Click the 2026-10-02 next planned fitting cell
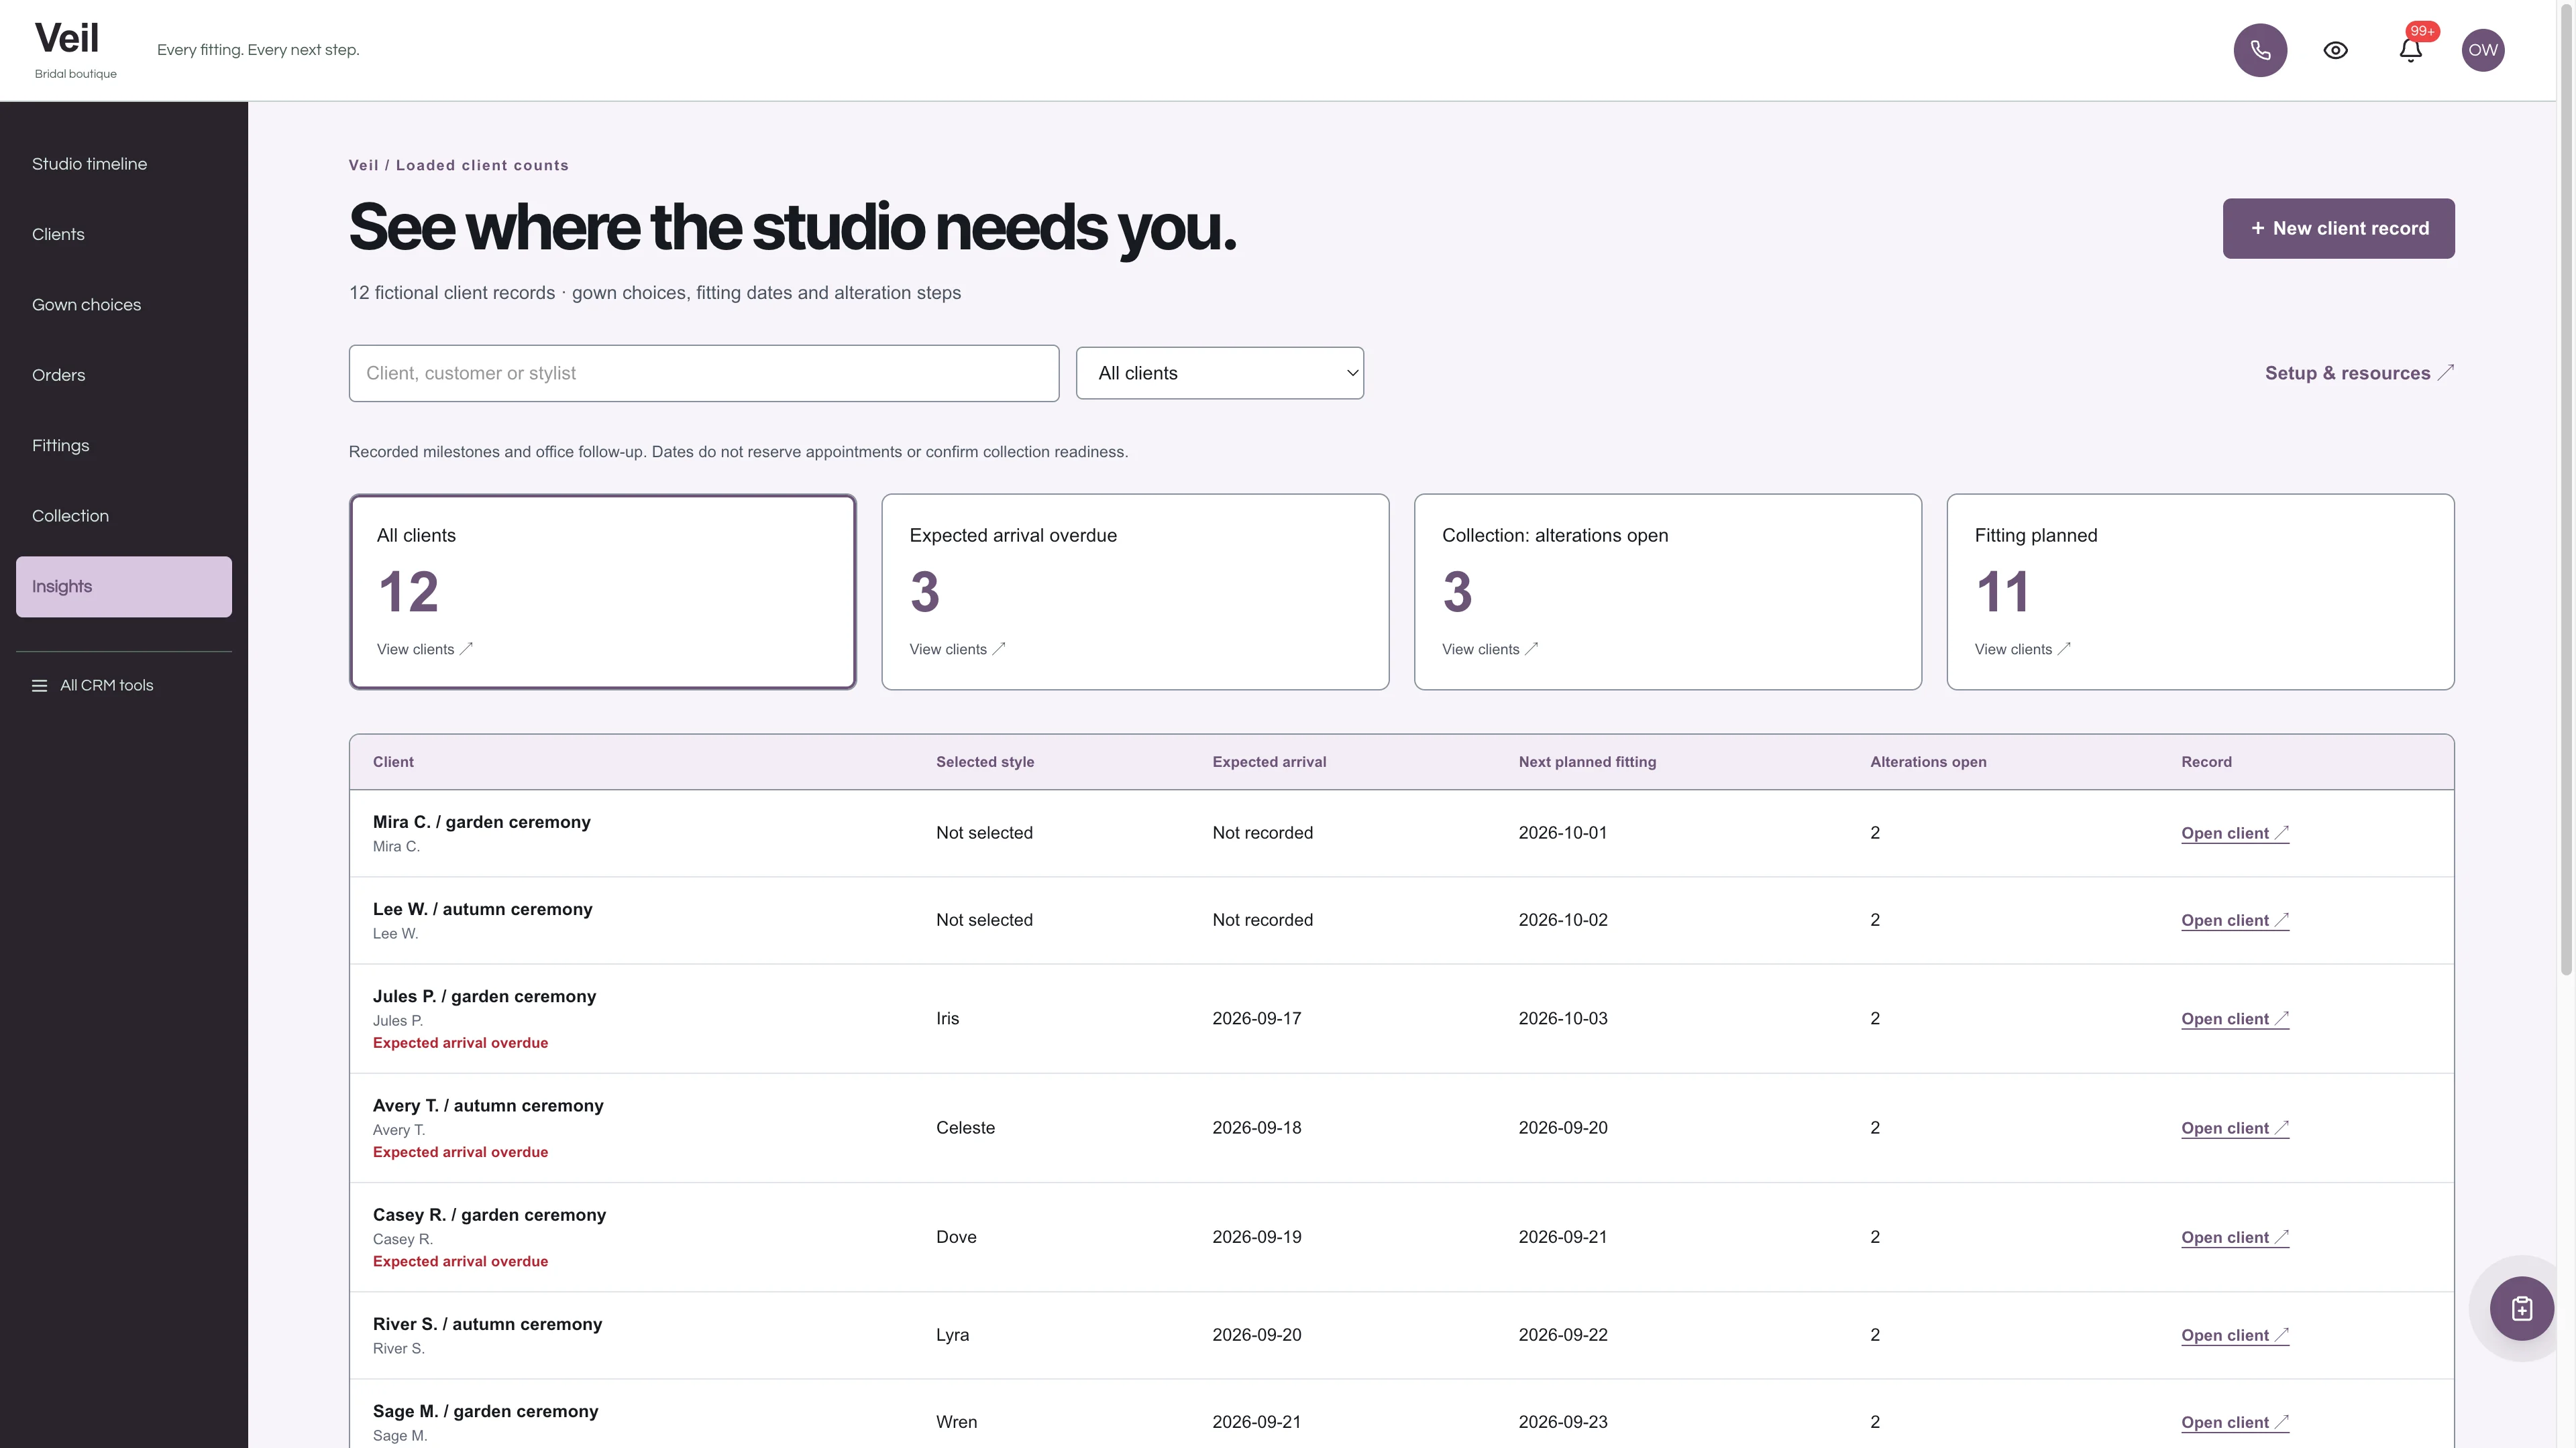This screenshot has width=2576, height=1448. [x=1563, y=920]
